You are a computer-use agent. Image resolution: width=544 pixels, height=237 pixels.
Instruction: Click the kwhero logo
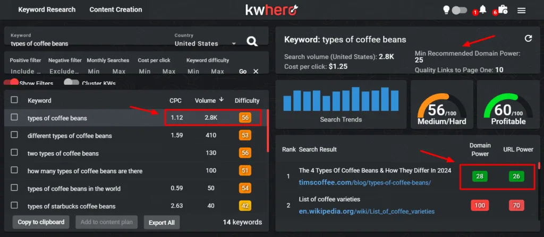click(x=272, y=10)
